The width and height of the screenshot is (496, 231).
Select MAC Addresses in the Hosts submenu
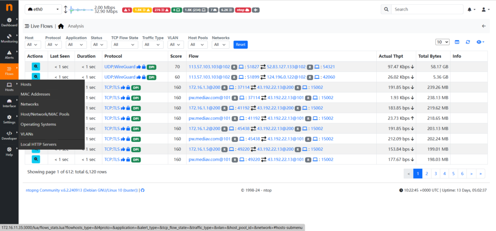[x=35, y=94]
